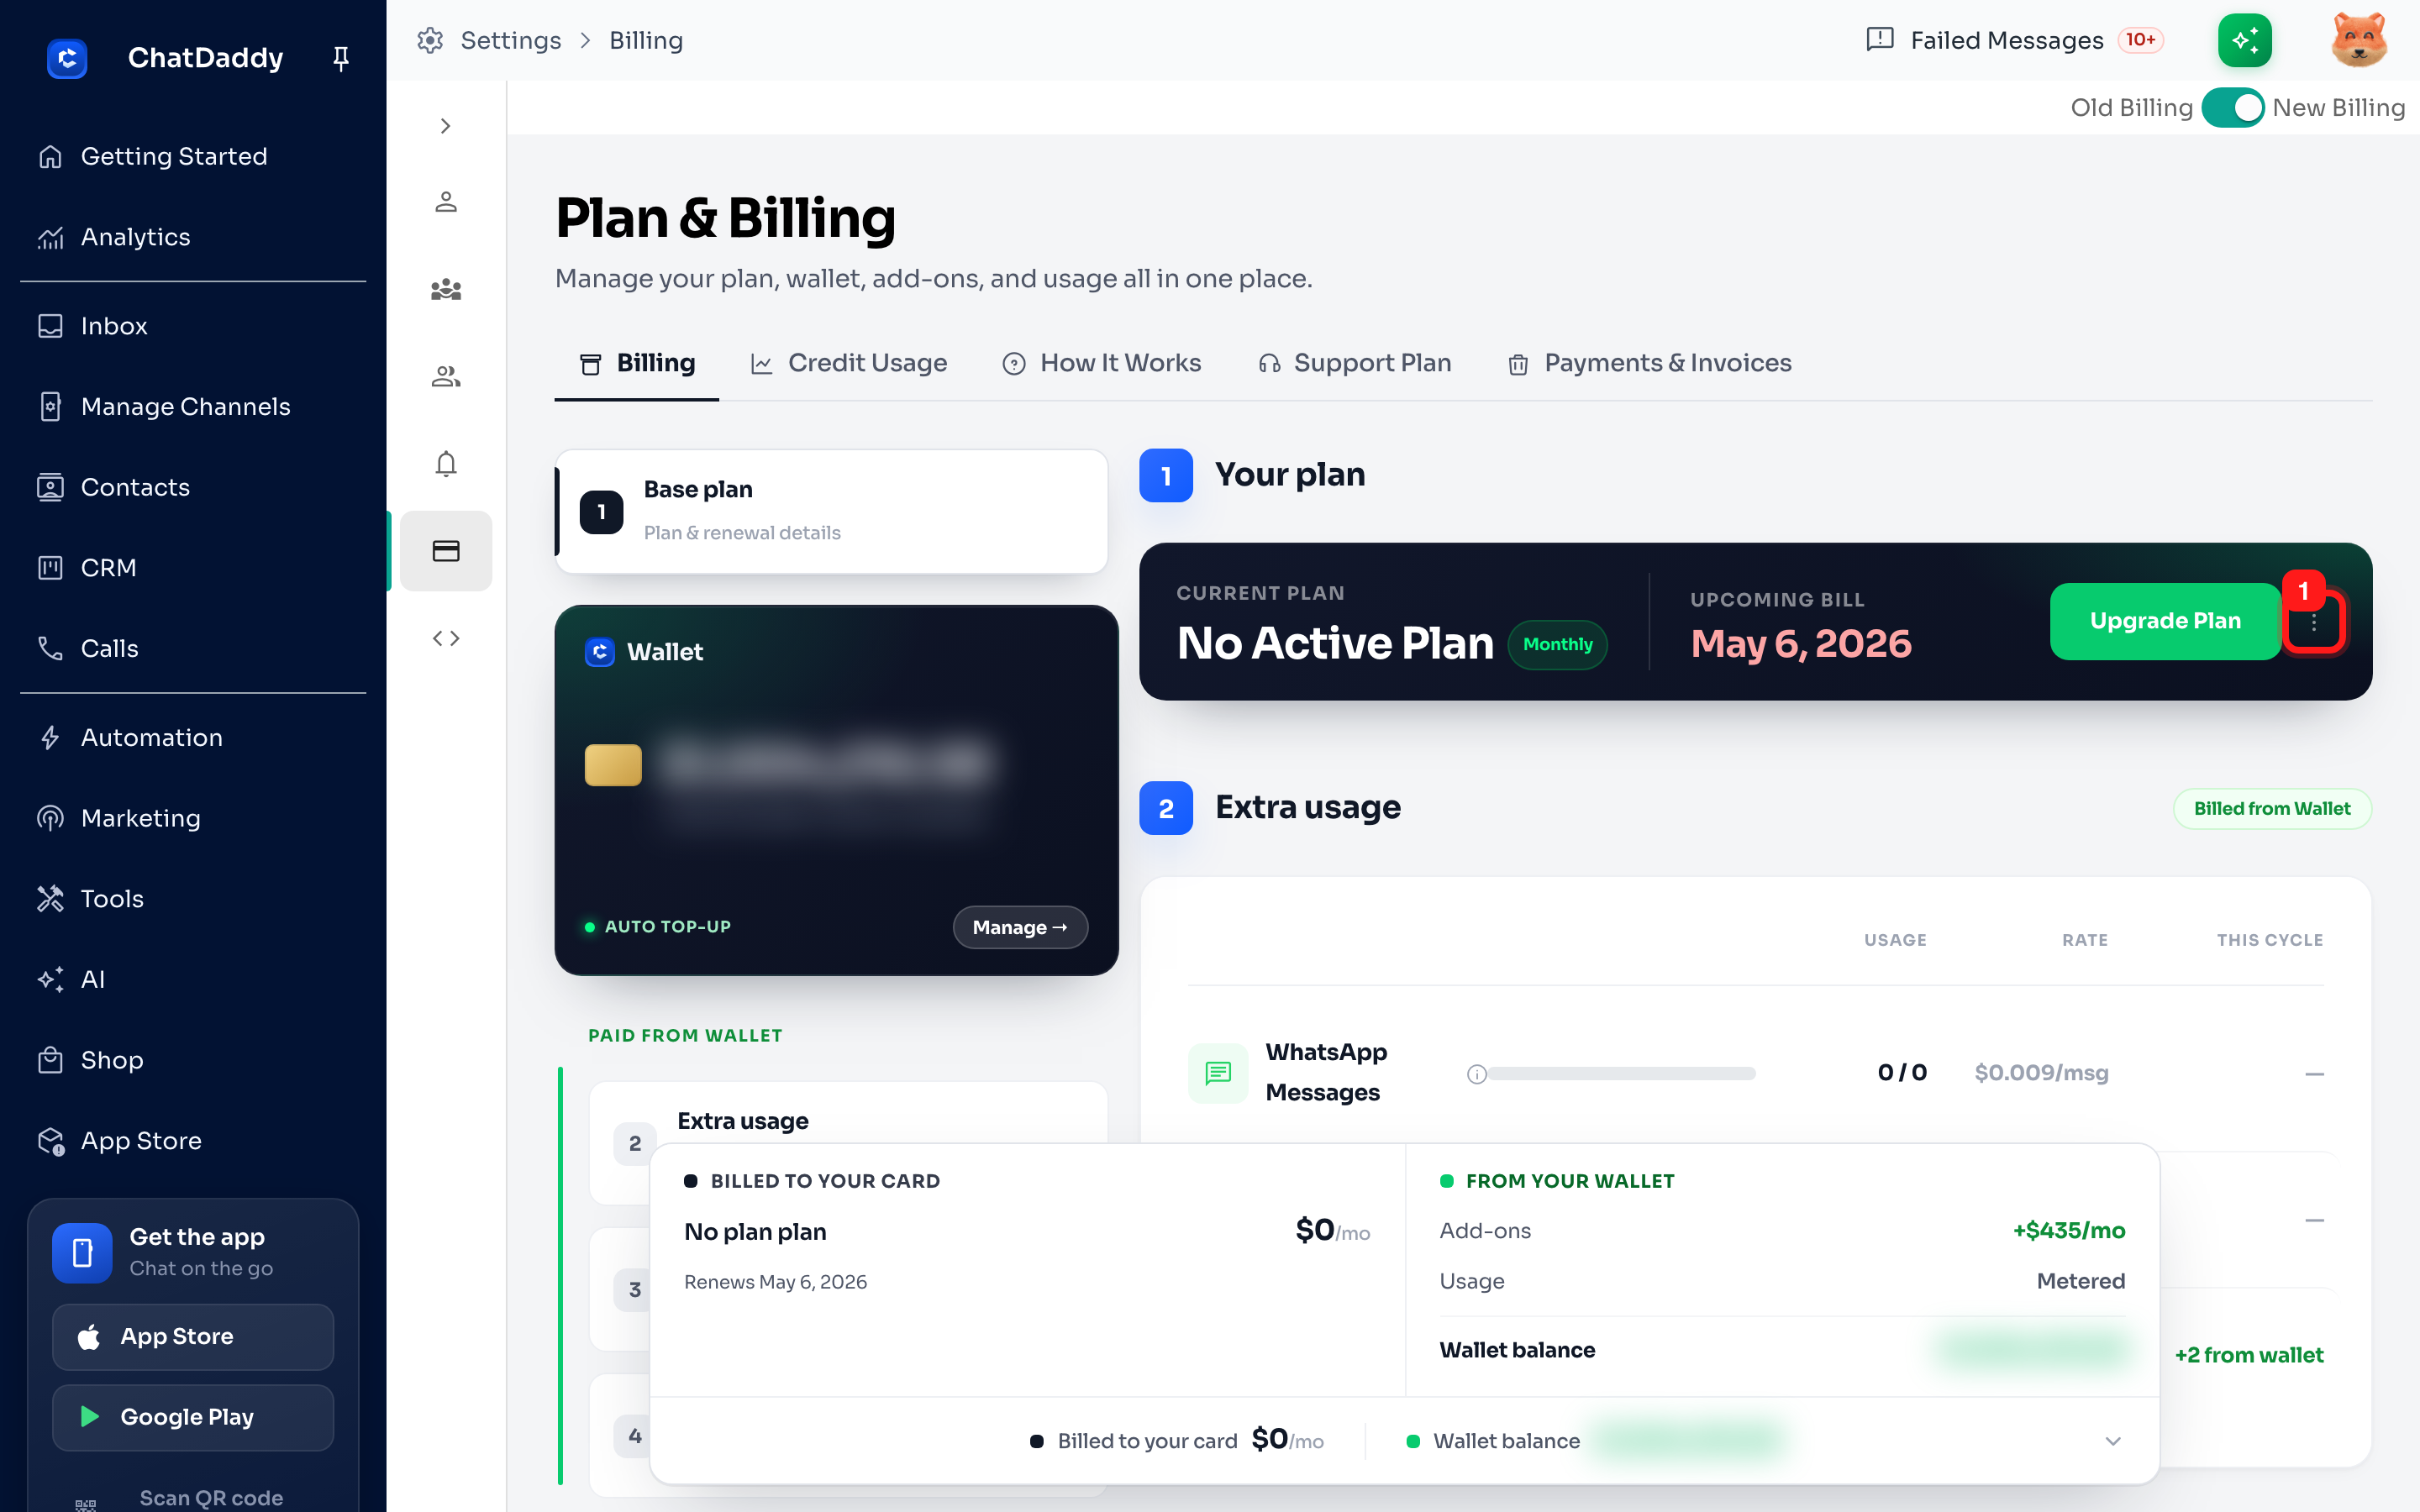Select billing credit card settings icon
This screenshot has height=1512, width=2420.
pyautogui.click(x=446, y=551)
